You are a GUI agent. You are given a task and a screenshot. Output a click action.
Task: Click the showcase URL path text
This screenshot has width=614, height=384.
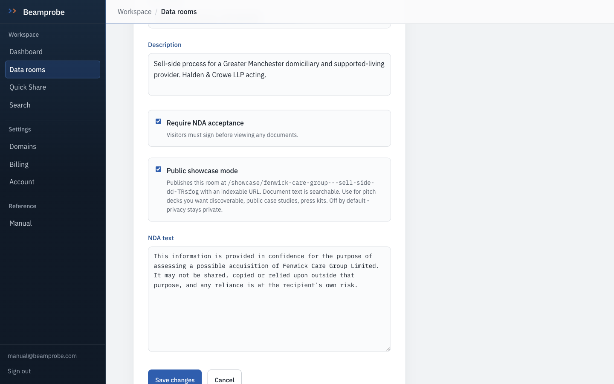270,187
